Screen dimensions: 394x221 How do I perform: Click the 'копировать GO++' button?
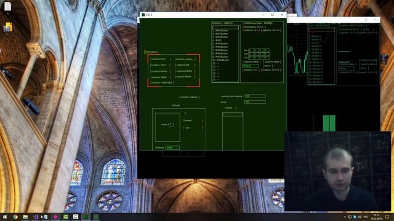(x=254, y=27)
